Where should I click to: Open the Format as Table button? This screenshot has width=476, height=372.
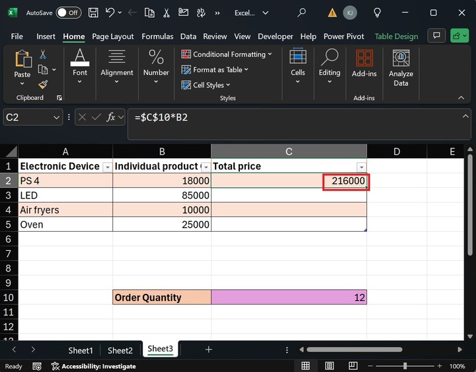coord(215,70)
